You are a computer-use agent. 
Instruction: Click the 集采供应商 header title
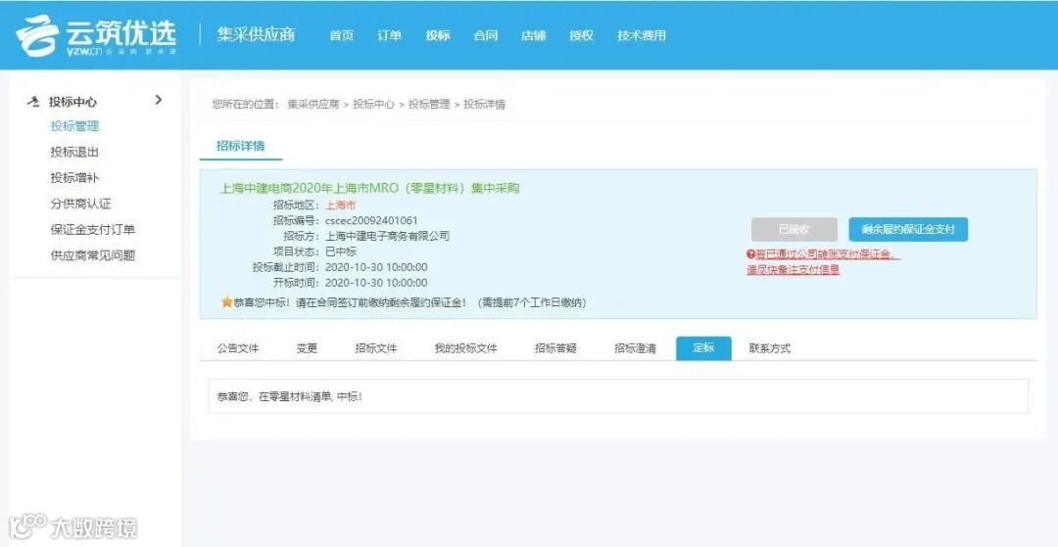(256, 35)
